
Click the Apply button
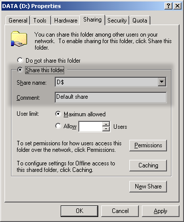tap(160, 211)
